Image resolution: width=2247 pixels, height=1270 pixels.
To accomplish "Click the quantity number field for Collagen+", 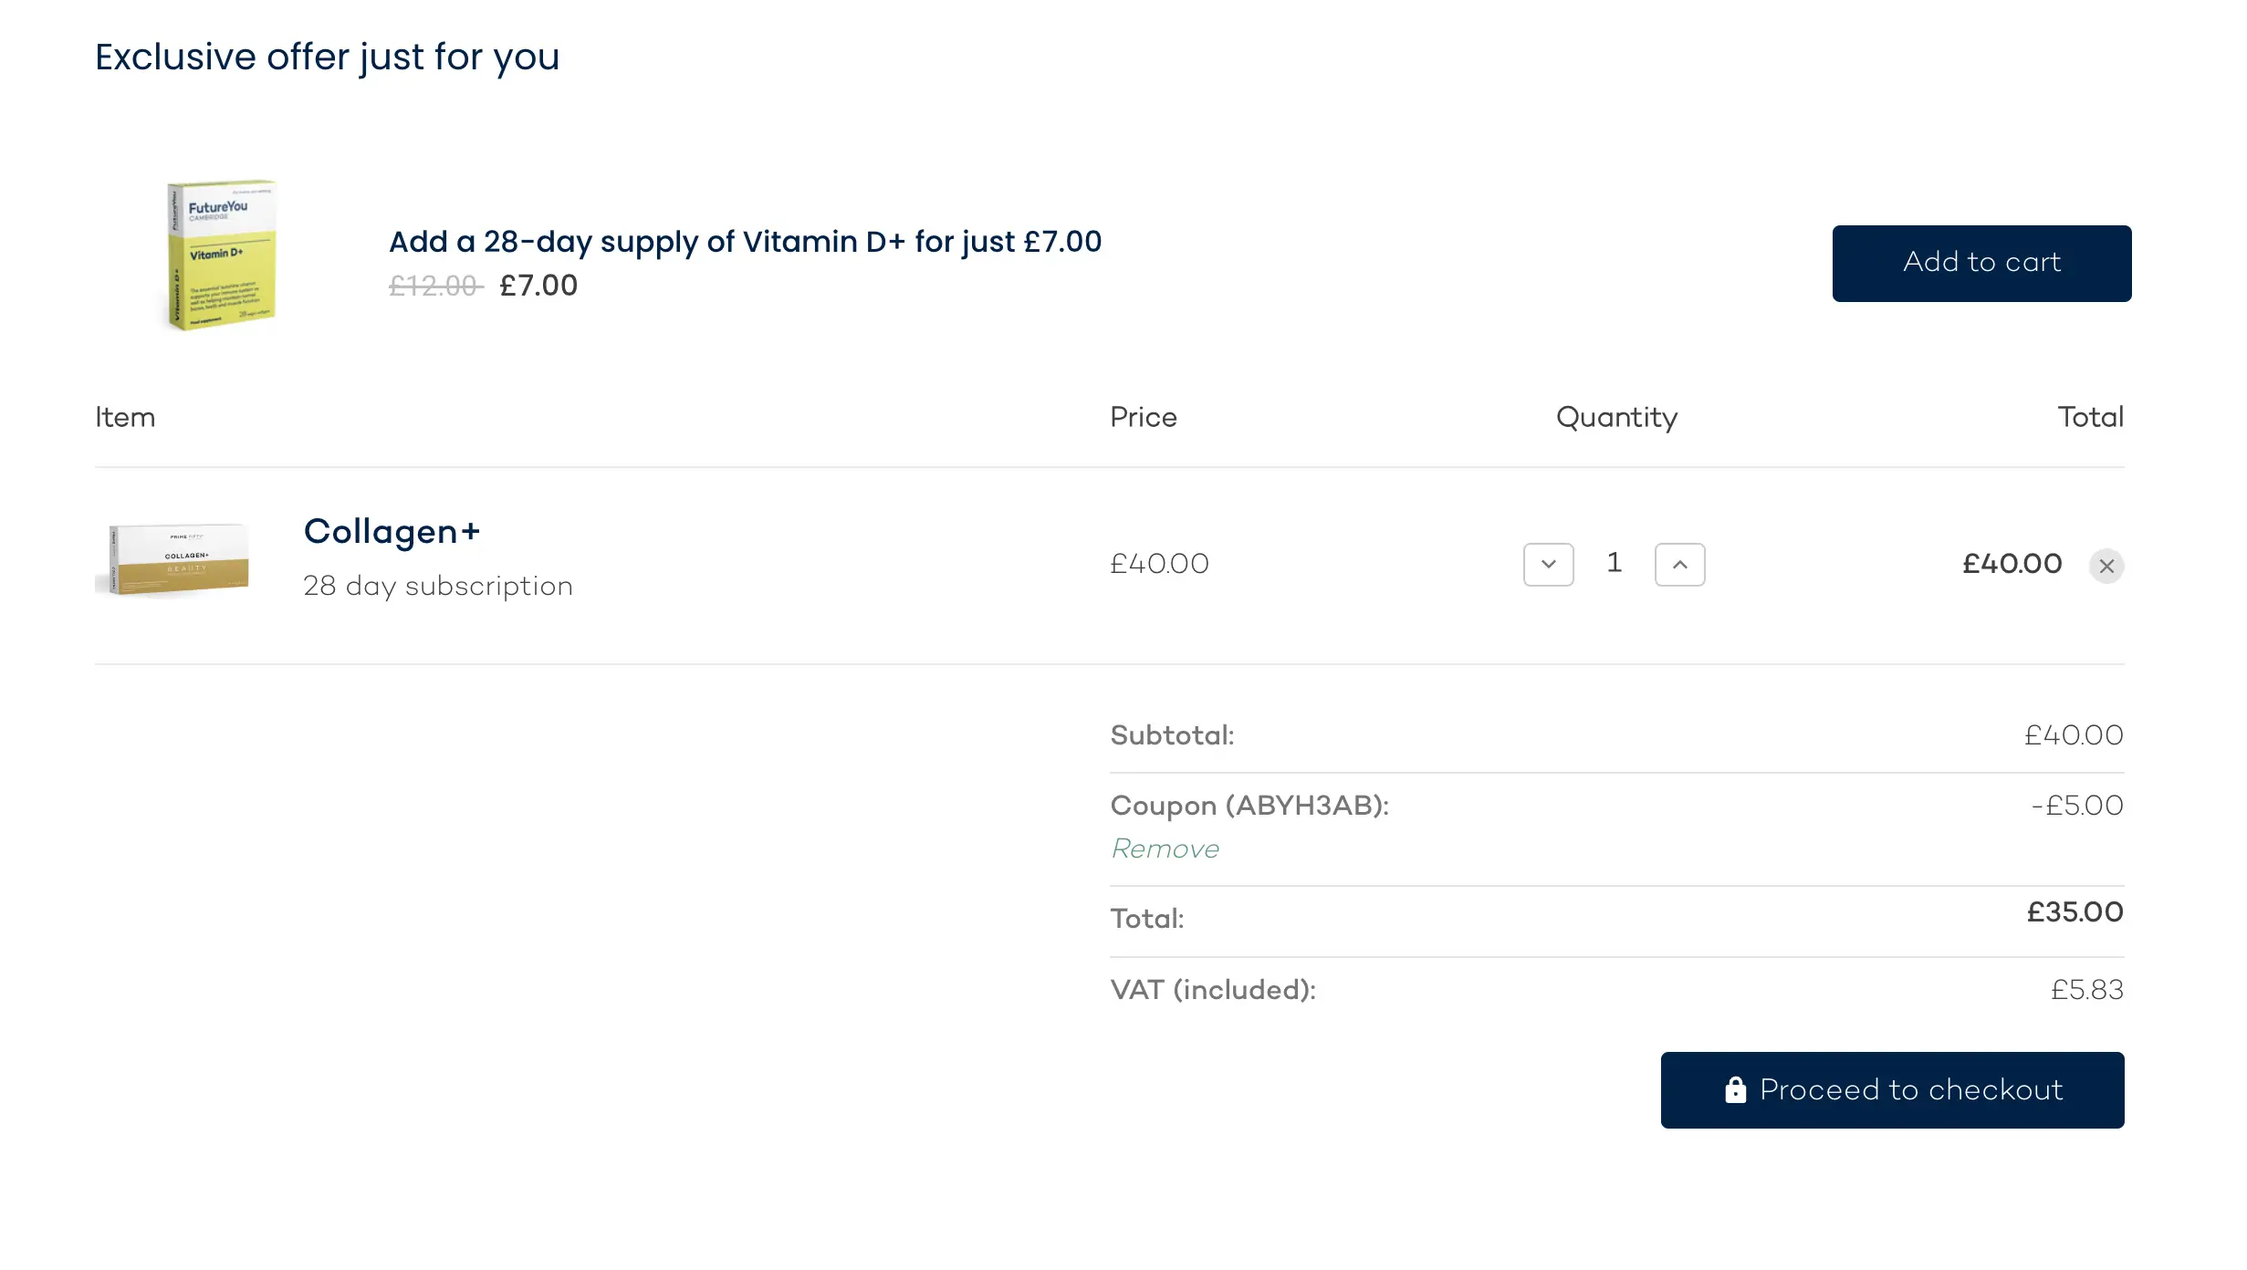I will 1614,563.
